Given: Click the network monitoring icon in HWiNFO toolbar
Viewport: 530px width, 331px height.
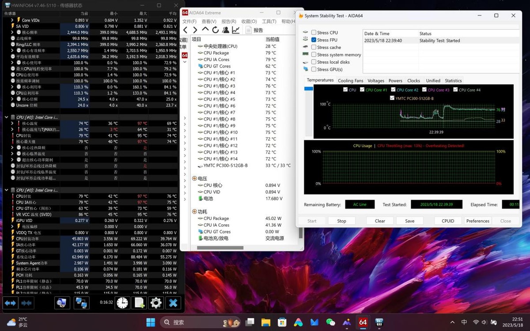Looking at the screenshot, I should (82, 303).
